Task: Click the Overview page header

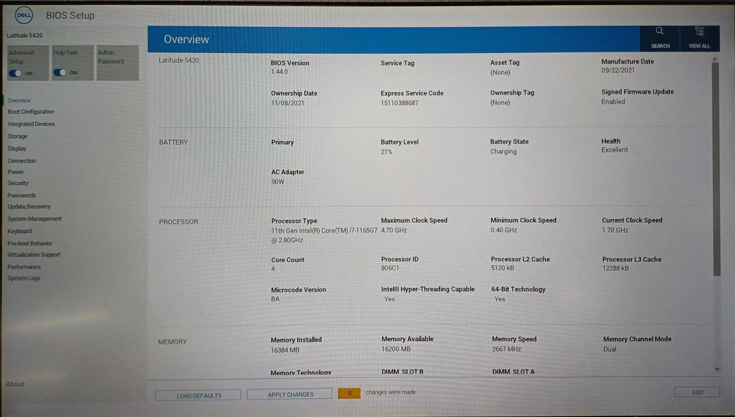Action: (x=187, y=39)
